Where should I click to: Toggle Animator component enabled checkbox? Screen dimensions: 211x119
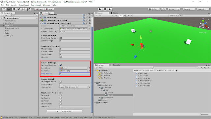coord(45,18)
